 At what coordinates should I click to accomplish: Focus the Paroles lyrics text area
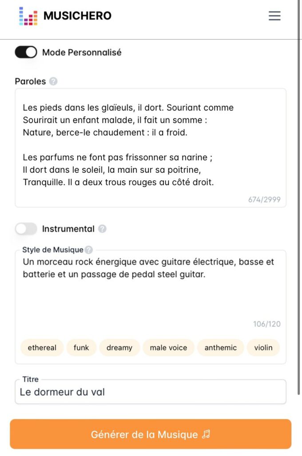coord(151,147)
